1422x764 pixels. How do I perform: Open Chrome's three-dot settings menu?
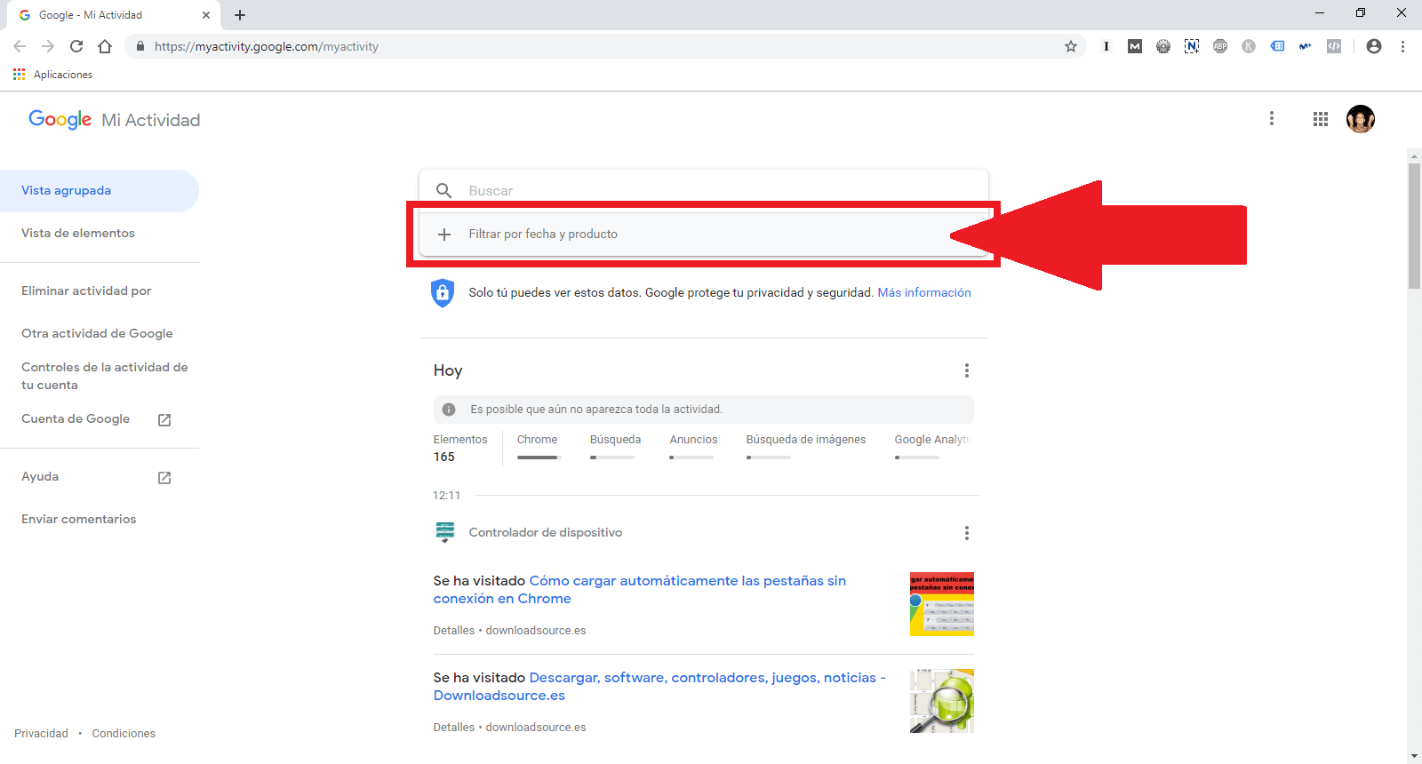tap(1402, 46)
